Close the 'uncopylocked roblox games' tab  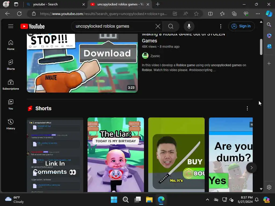tap(148, 4)
